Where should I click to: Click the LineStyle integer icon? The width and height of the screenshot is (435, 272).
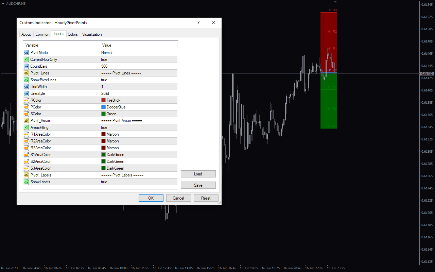(x=26, y=93)
